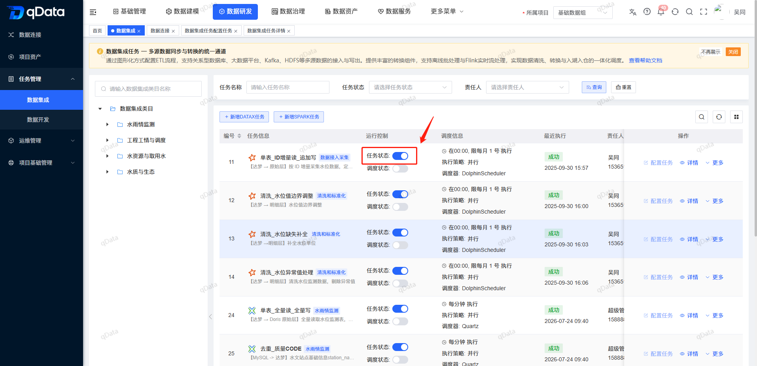The height and width of the screenshot is (366, 757).
Task: Click 新增DATAX任务 button
Action: pos(244,117)
